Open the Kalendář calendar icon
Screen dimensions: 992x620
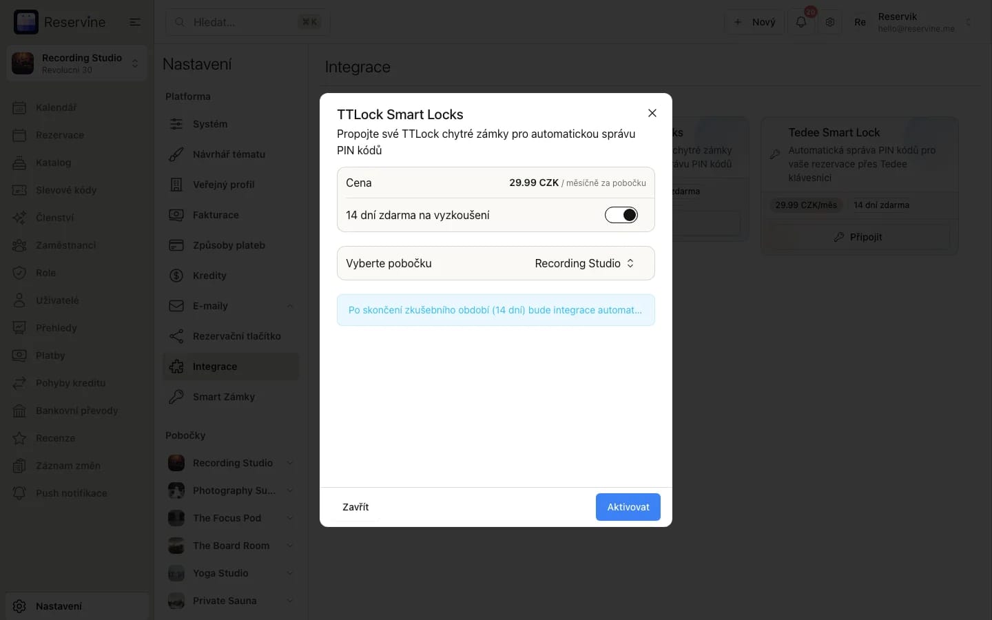[20, 107]
